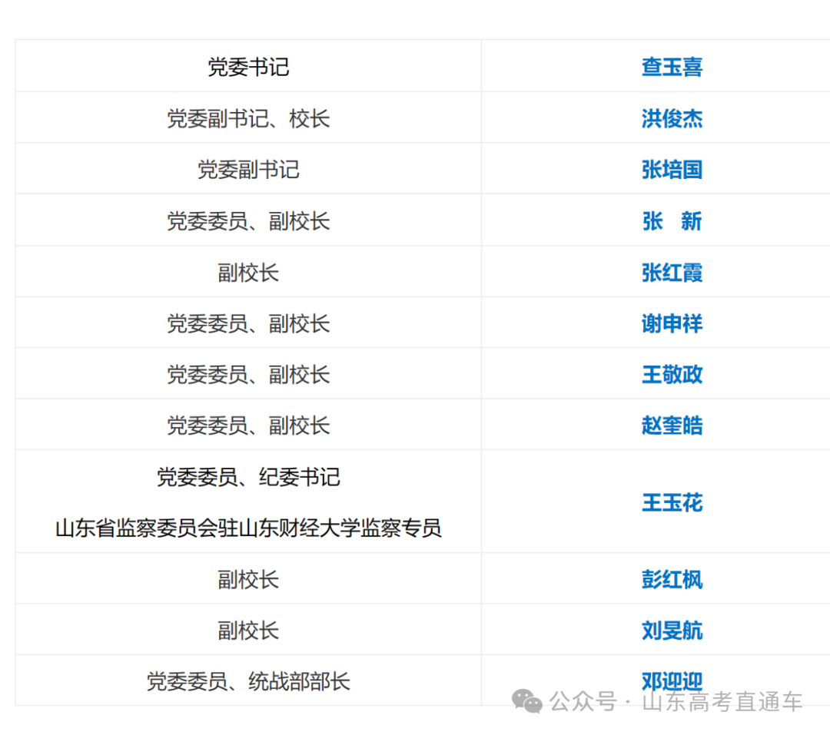Open 张培国's profile link
The height and width of the screenshot is (735, 830).
coord(672,170)
